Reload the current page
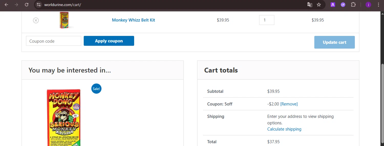384x146 pixels. click(x=27, y=5)
